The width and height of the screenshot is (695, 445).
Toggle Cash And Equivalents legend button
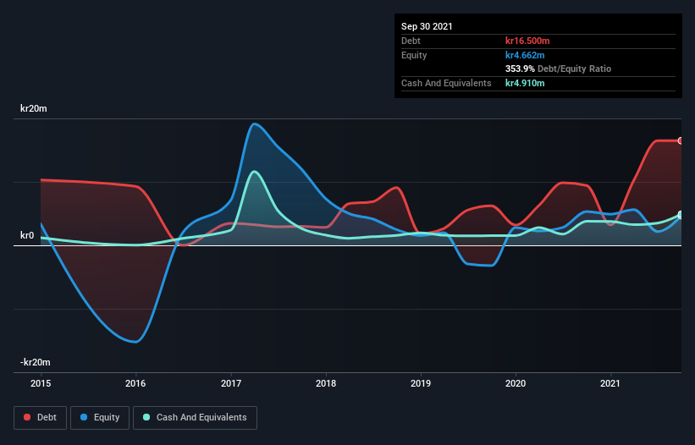pos(195,418)
